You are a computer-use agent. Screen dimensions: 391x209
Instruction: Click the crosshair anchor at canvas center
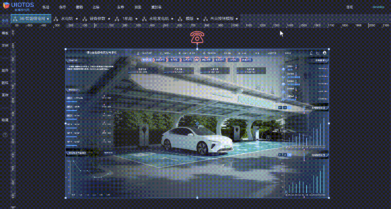[x=197, y=123]
